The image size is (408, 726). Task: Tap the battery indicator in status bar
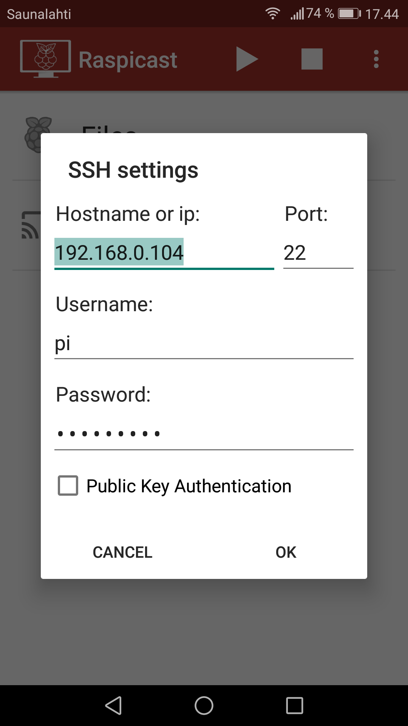point(349,14)
